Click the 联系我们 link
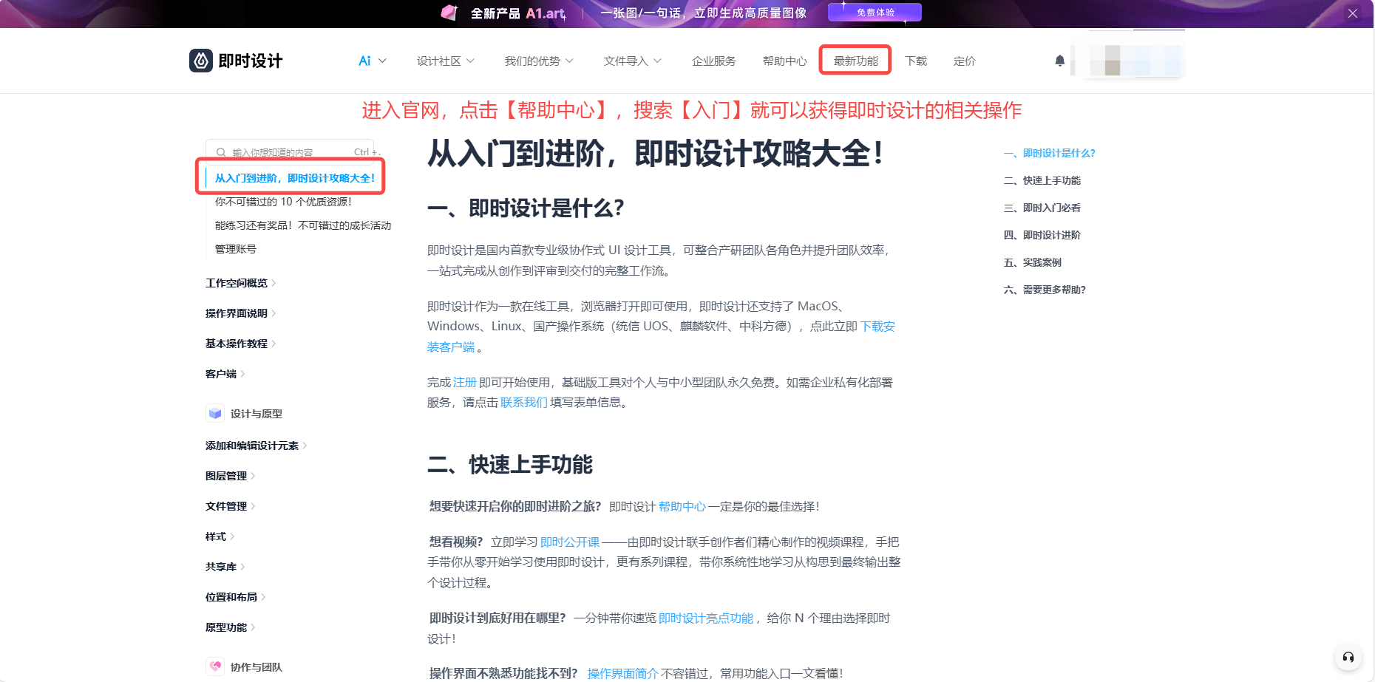 click(x=524, y=402)
